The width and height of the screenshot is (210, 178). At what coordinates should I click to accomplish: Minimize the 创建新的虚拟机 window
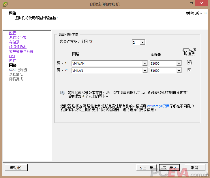click(183, 4)
